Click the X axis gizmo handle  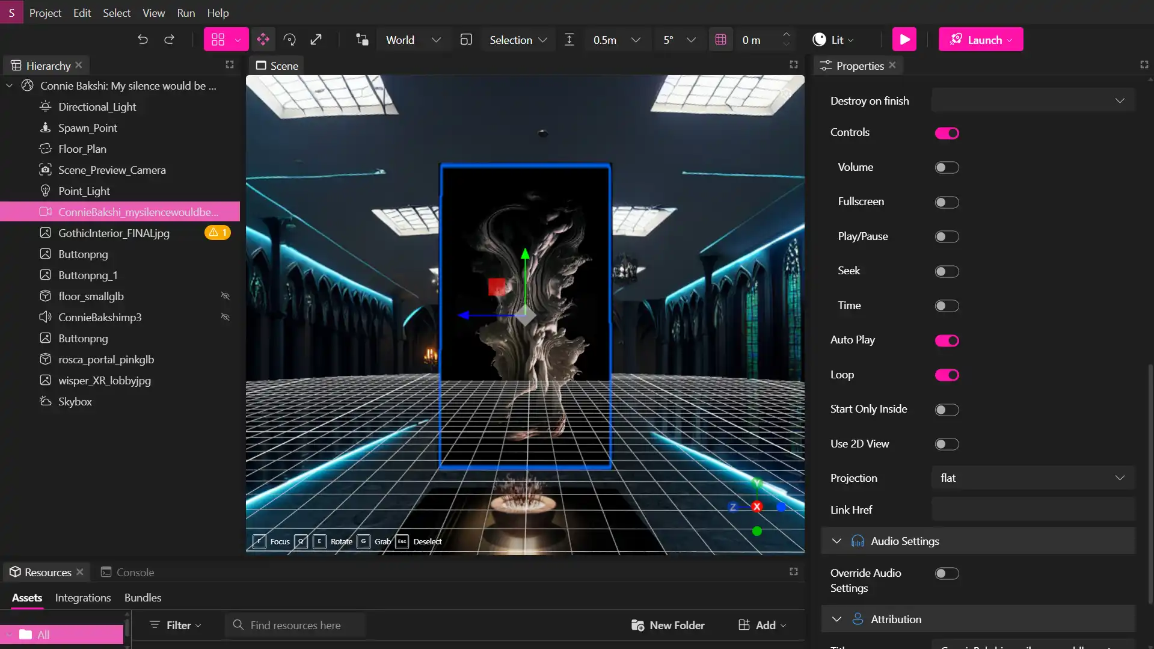pyautogui.click(x=757, y=507)
